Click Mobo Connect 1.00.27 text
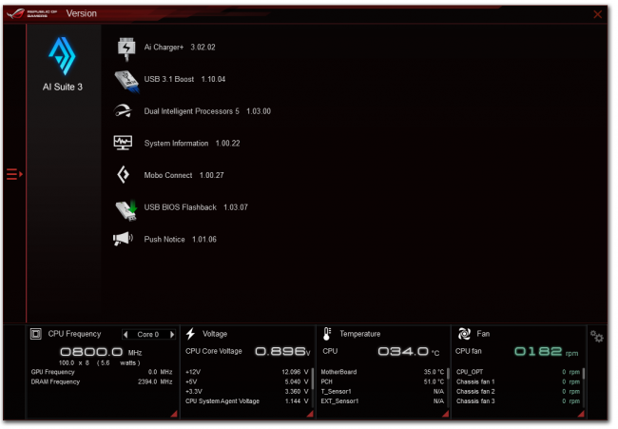618x429 pixels. (x=184, y=175)
